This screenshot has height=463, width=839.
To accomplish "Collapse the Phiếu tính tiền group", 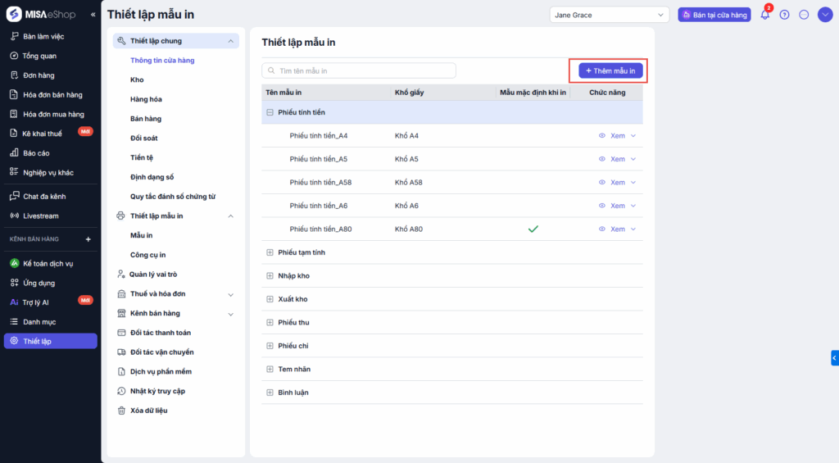I will 270,112.
